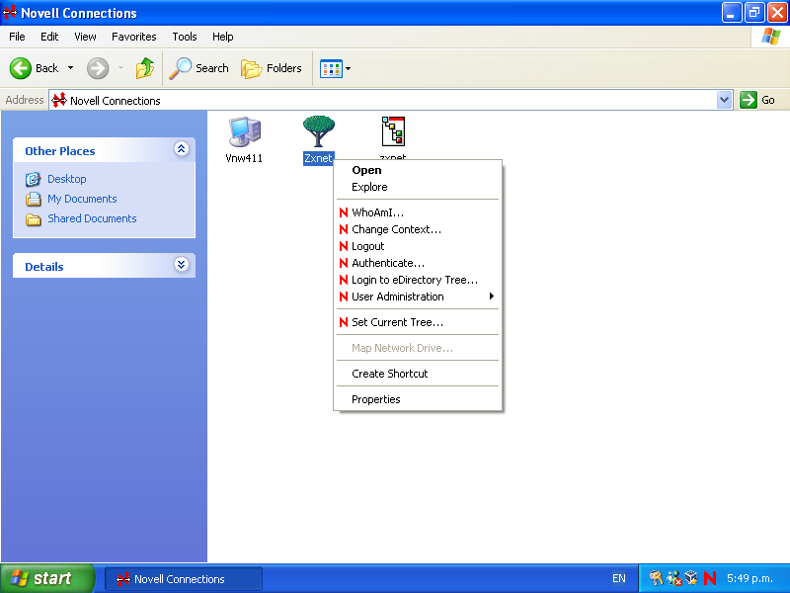Select Login to eDirectory Tree...
The width and height of the screenshot is (790, 593).
(x=418, y=280)
